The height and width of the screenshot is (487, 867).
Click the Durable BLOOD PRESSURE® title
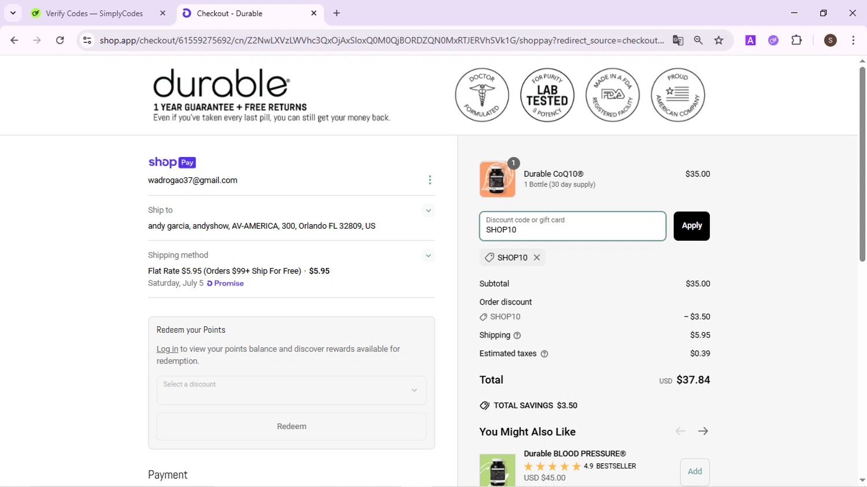(575, 453)
